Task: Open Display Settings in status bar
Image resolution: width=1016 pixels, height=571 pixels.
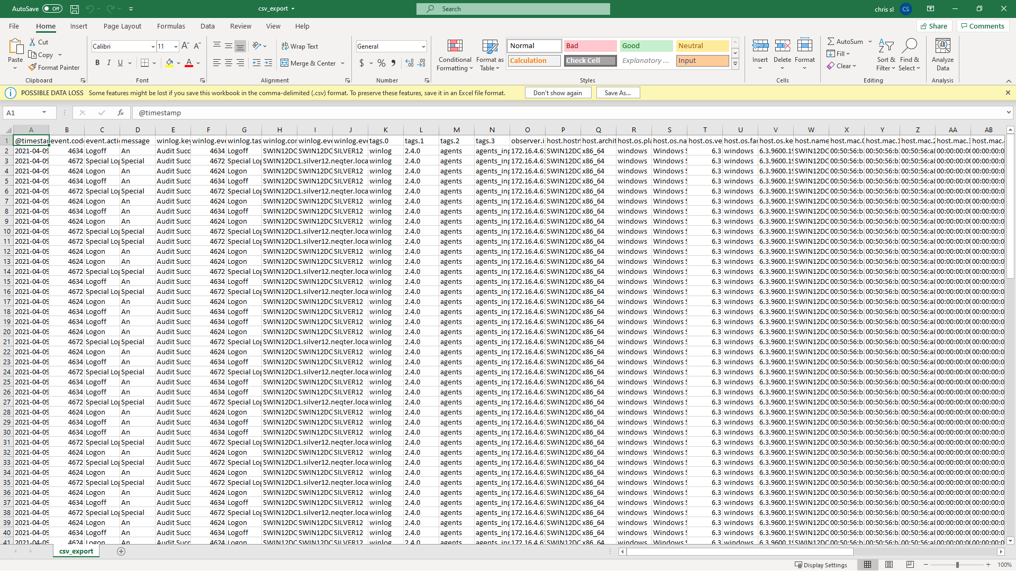Action: click(821, 565)
